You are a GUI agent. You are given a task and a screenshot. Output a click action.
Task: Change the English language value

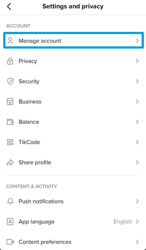tap(122, 222)
